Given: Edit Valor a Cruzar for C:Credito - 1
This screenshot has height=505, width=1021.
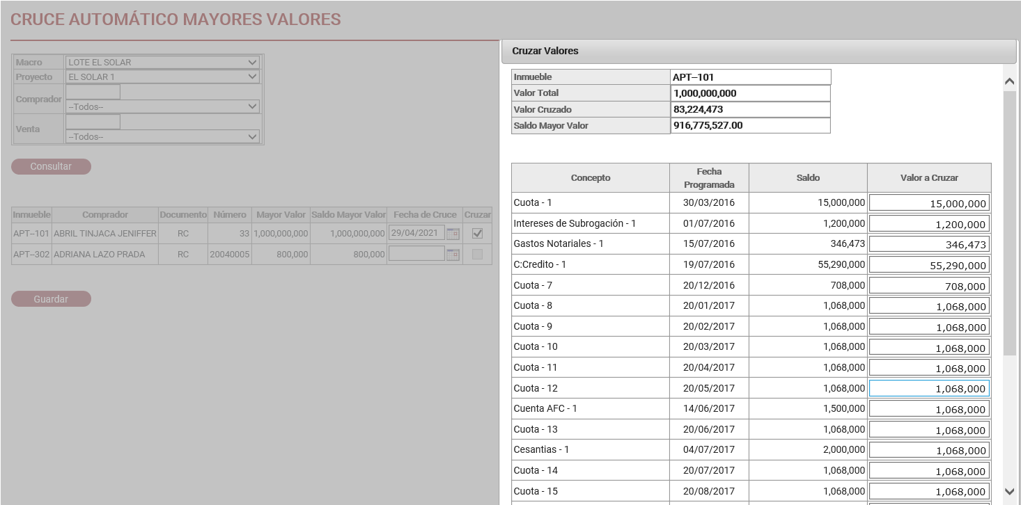Looking at the screenshot, I should tap(929, 265).
